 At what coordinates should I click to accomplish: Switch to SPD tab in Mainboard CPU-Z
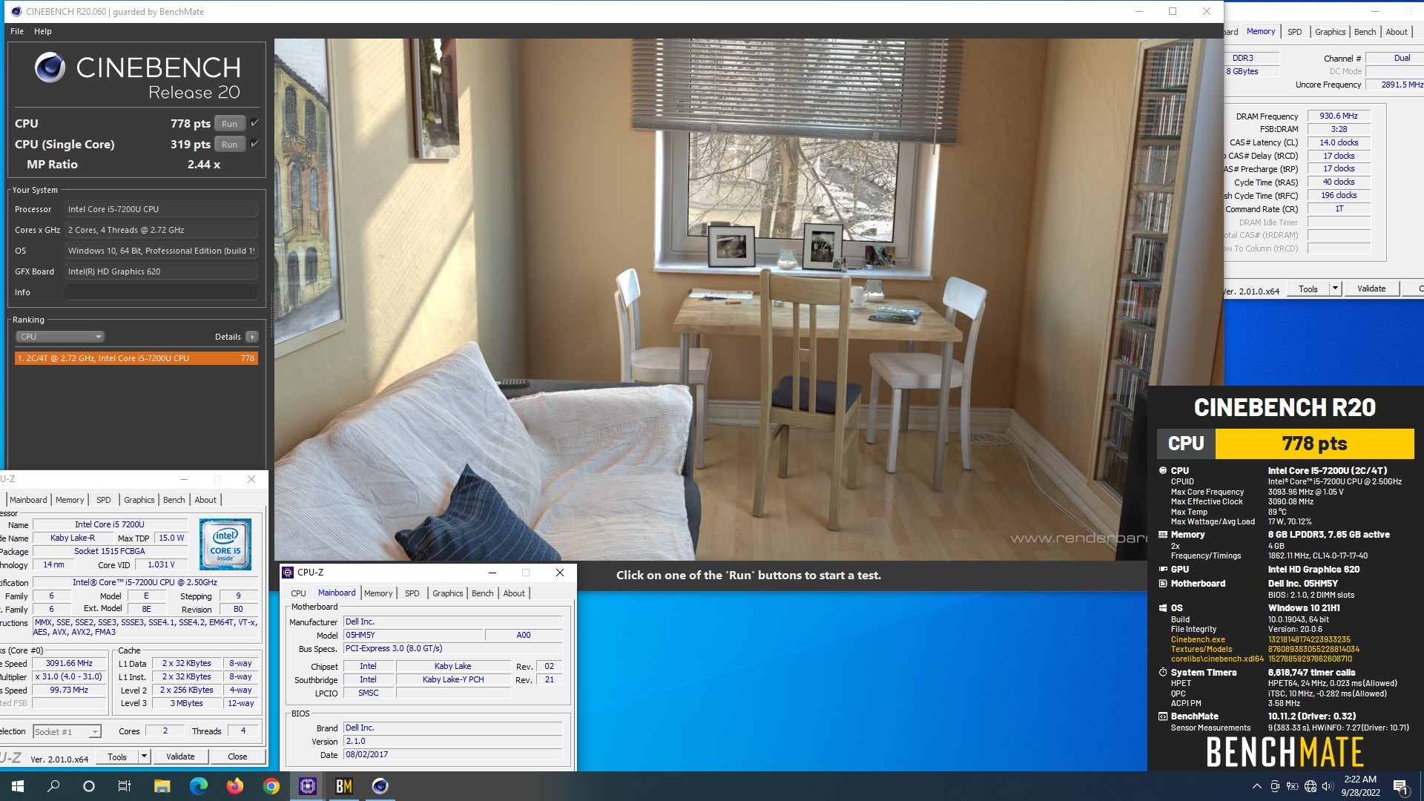tap(412, 593)
